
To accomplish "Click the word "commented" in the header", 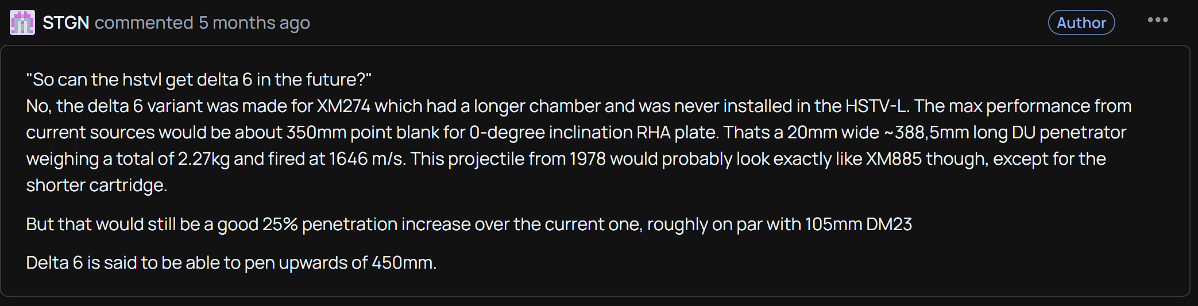I will (144, 22).
